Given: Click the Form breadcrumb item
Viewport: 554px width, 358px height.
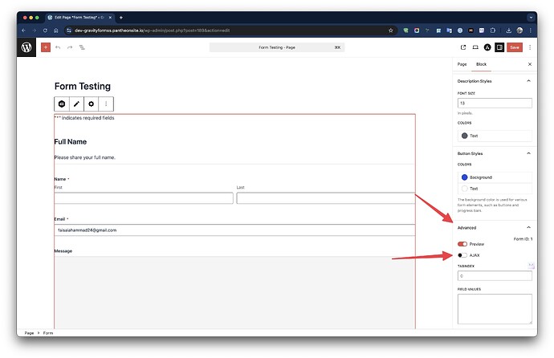Looking at the screenshot, I should (48, 333).
